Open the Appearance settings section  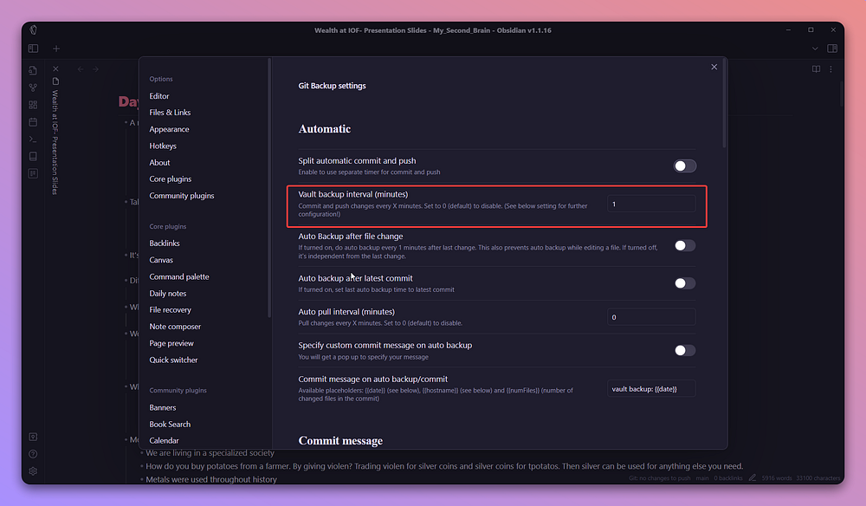[x=169, y=129]
